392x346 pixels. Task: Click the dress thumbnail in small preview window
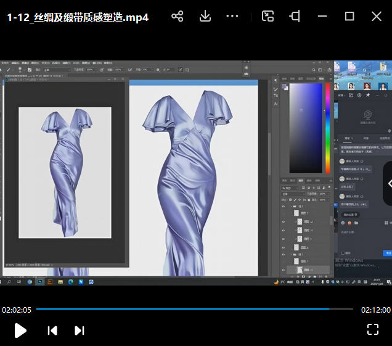pyautogui.click(x=65, y=173)
